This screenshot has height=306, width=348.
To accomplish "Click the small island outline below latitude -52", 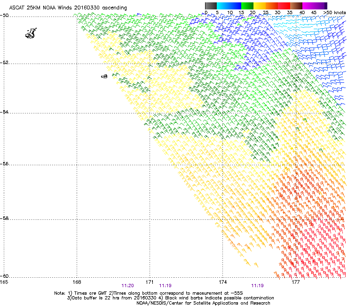I will pyautogui.click(x=104, y=76).
